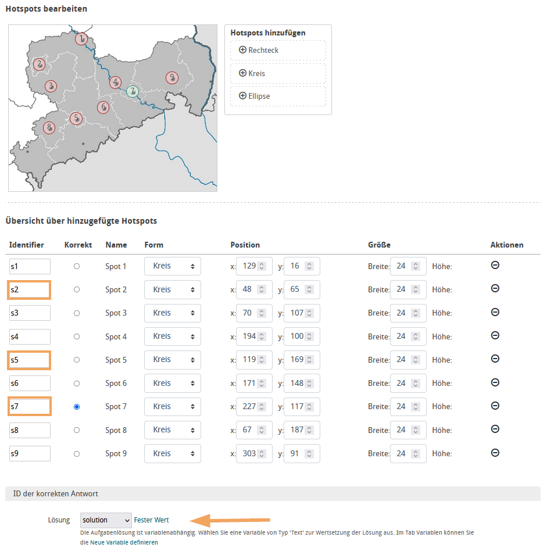This screenshot has height=555, width=547.
Task: Remove Spot 5 from the hotspot list
Action: 495,359
